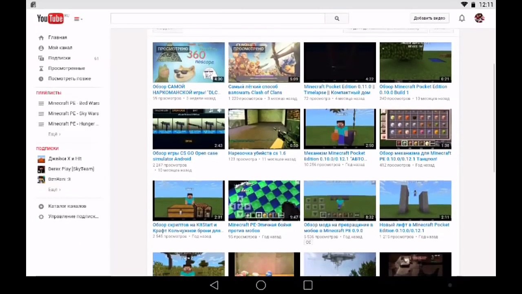Click the ПЛЕЙЛИСТЫ section header
Viewport: 522px width, 294px height.
click(49, 93)
